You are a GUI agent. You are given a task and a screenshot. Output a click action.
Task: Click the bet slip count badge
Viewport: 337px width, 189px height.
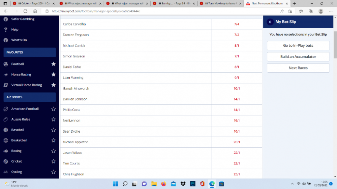(x=270, y=22)
